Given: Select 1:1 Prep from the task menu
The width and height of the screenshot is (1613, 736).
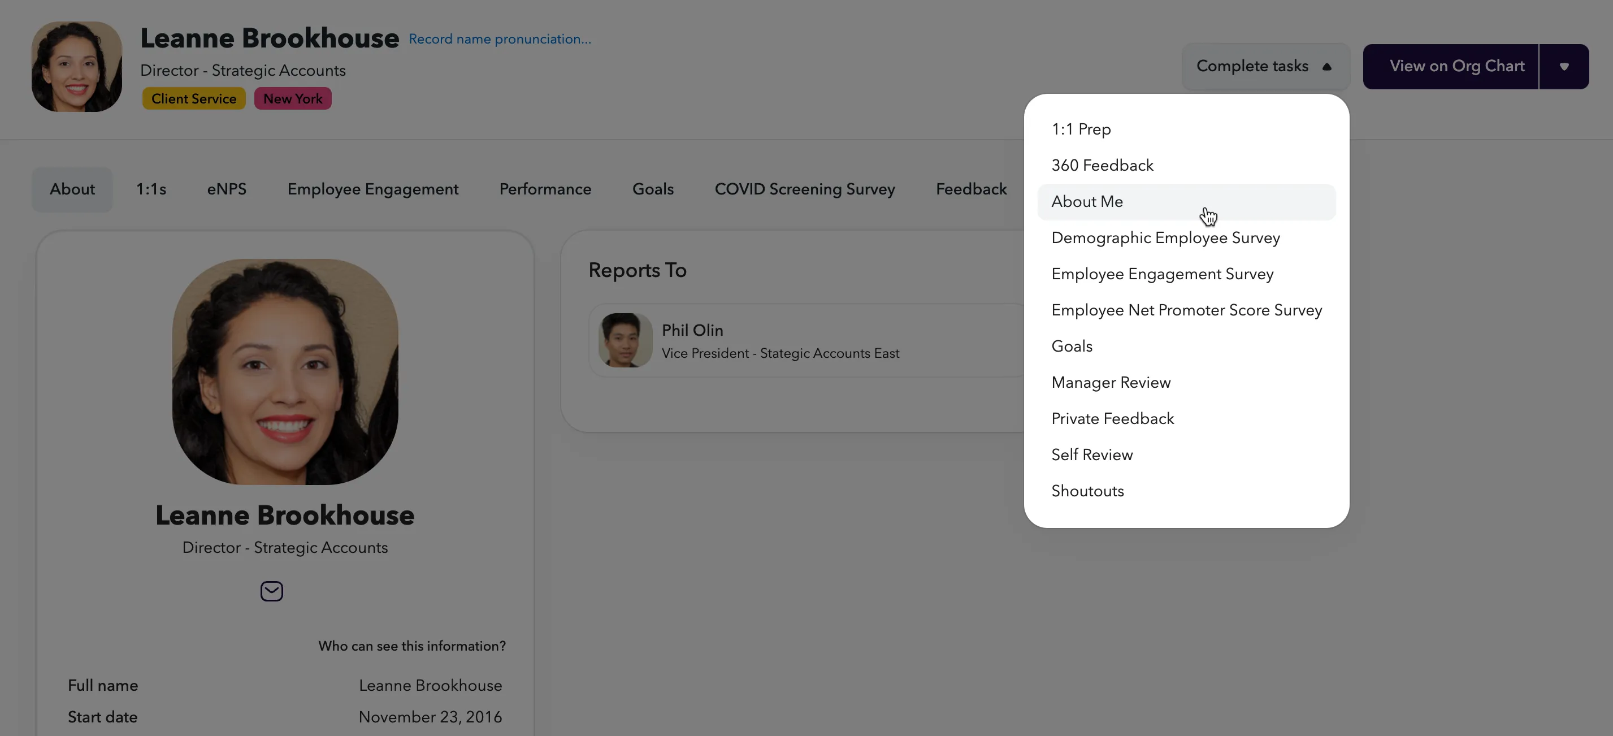Looking at the screenshot, I should point(1187,129).
